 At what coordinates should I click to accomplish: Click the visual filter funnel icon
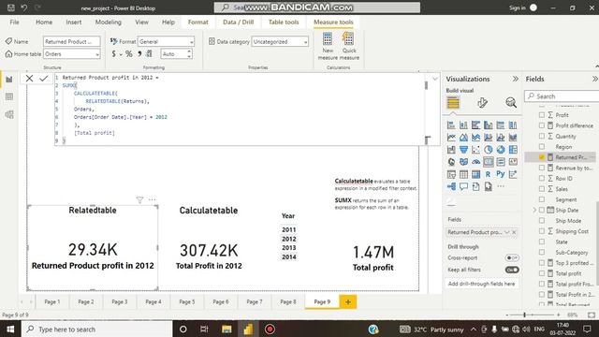coord(139,199)
